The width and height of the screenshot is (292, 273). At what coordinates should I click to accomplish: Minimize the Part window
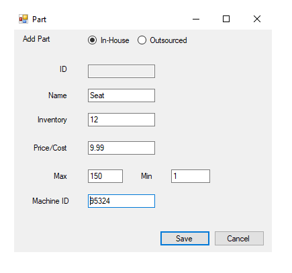click(196, 19)
